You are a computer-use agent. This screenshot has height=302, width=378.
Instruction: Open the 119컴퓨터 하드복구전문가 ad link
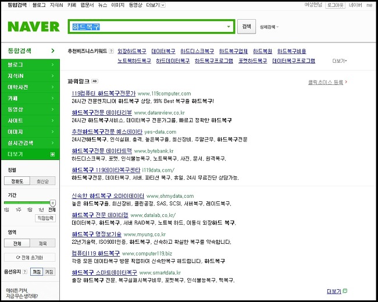[104, 93]
